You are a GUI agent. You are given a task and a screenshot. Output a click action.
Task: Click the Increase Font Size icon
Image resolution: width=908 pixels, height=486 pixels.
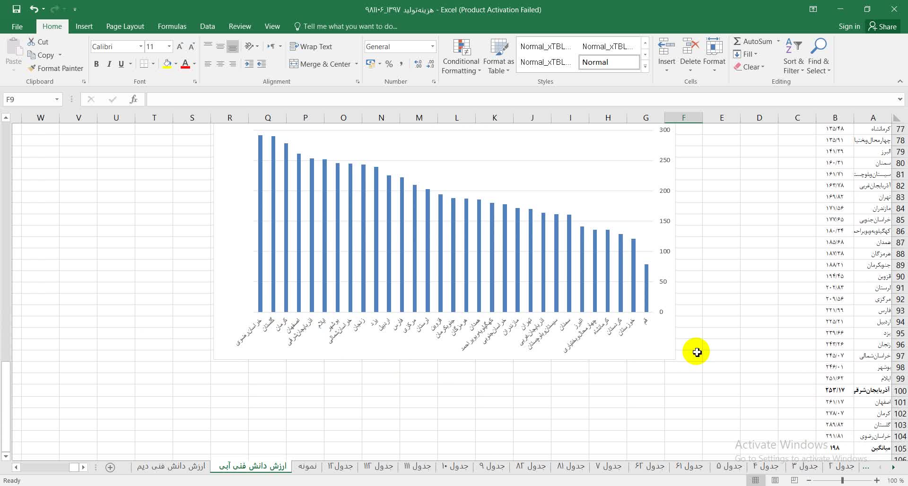coord(180,46)
